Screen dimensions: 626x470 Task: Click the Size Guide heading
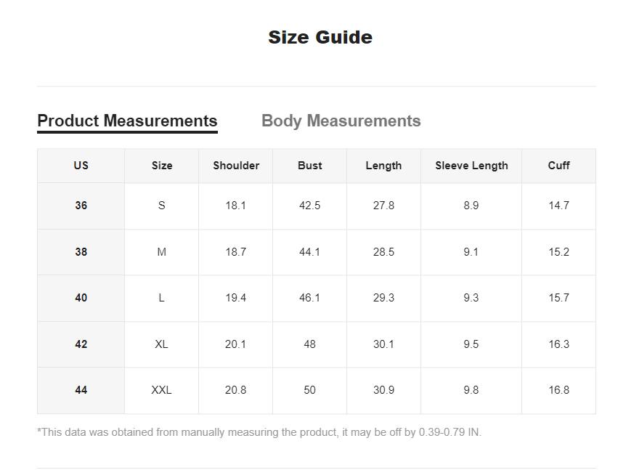320,38
